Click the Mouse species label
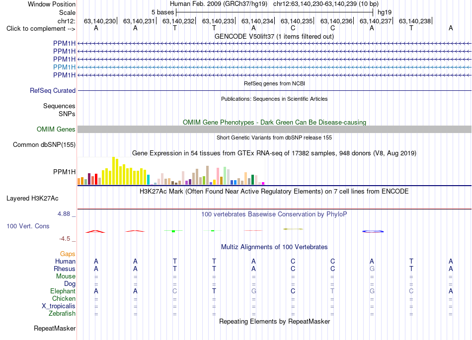This screenshot has height=340, width=472. click(66, 276)
